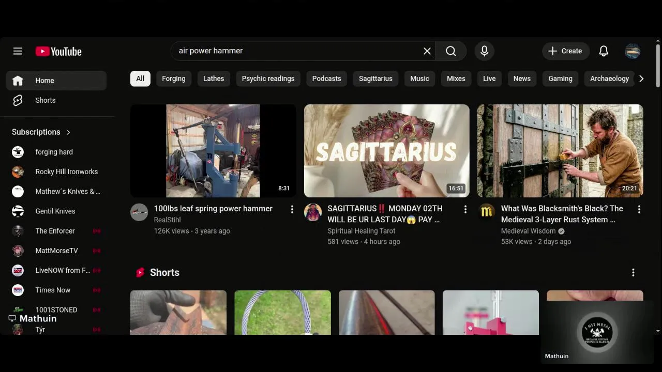Select the News filter chip
This screenshot has width=662, height=372.
tap(522, 79)
